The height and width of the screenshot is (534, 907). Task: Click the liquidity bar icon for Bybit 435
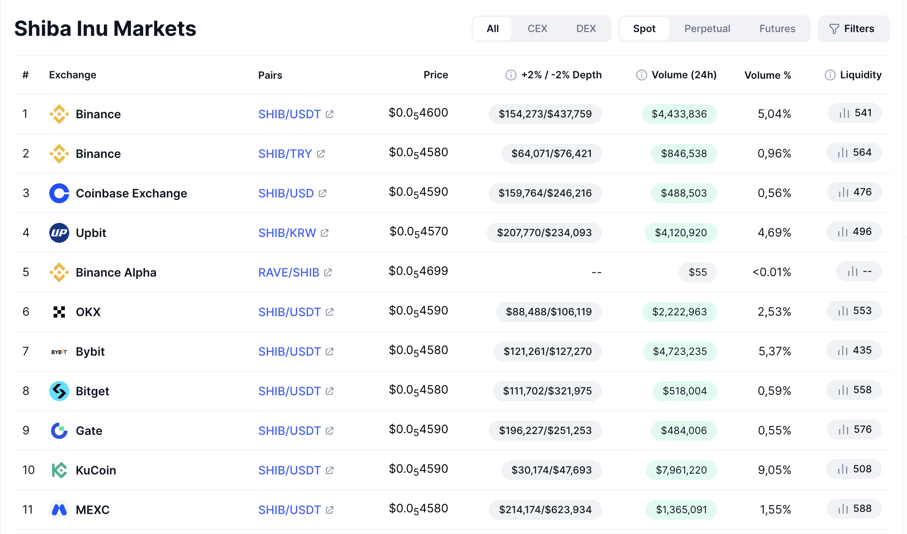coord(843,351)
